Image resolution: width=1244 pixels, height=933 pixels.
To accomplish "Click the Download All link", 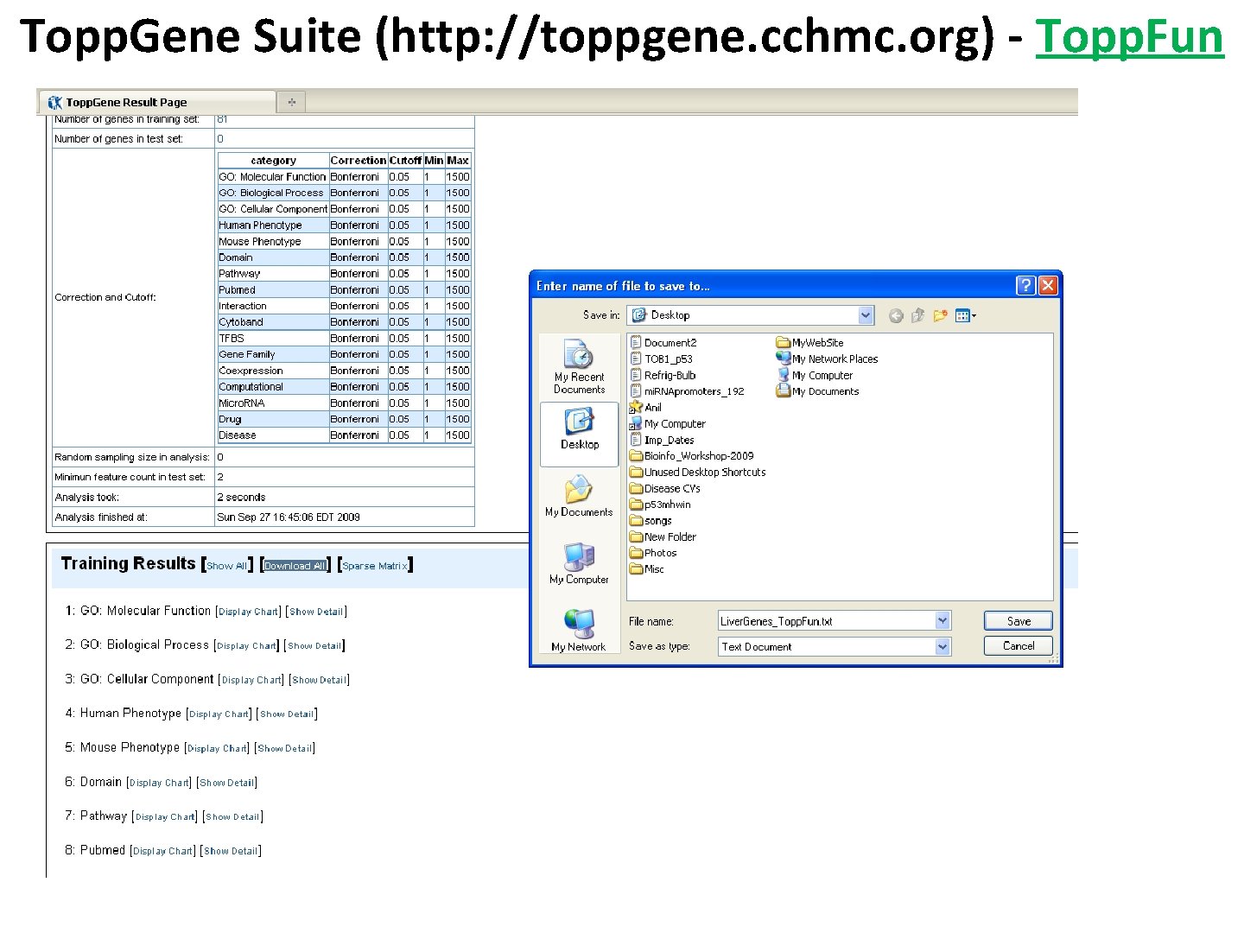I will point(295,566).
